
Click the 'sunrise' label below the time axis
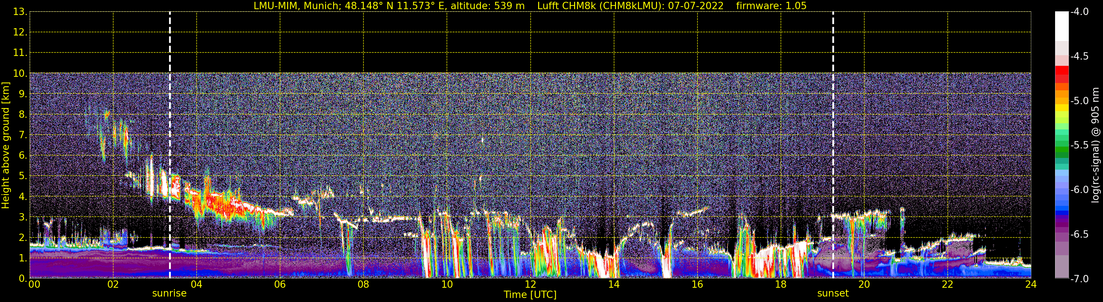tap(169, 294)
